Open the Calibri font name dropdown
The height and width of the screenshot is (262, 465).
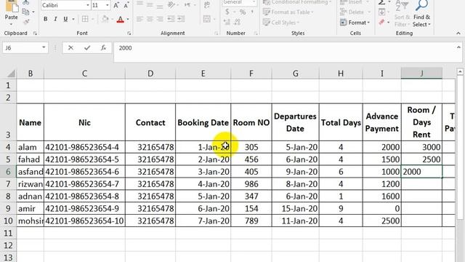tap(87, 5)
